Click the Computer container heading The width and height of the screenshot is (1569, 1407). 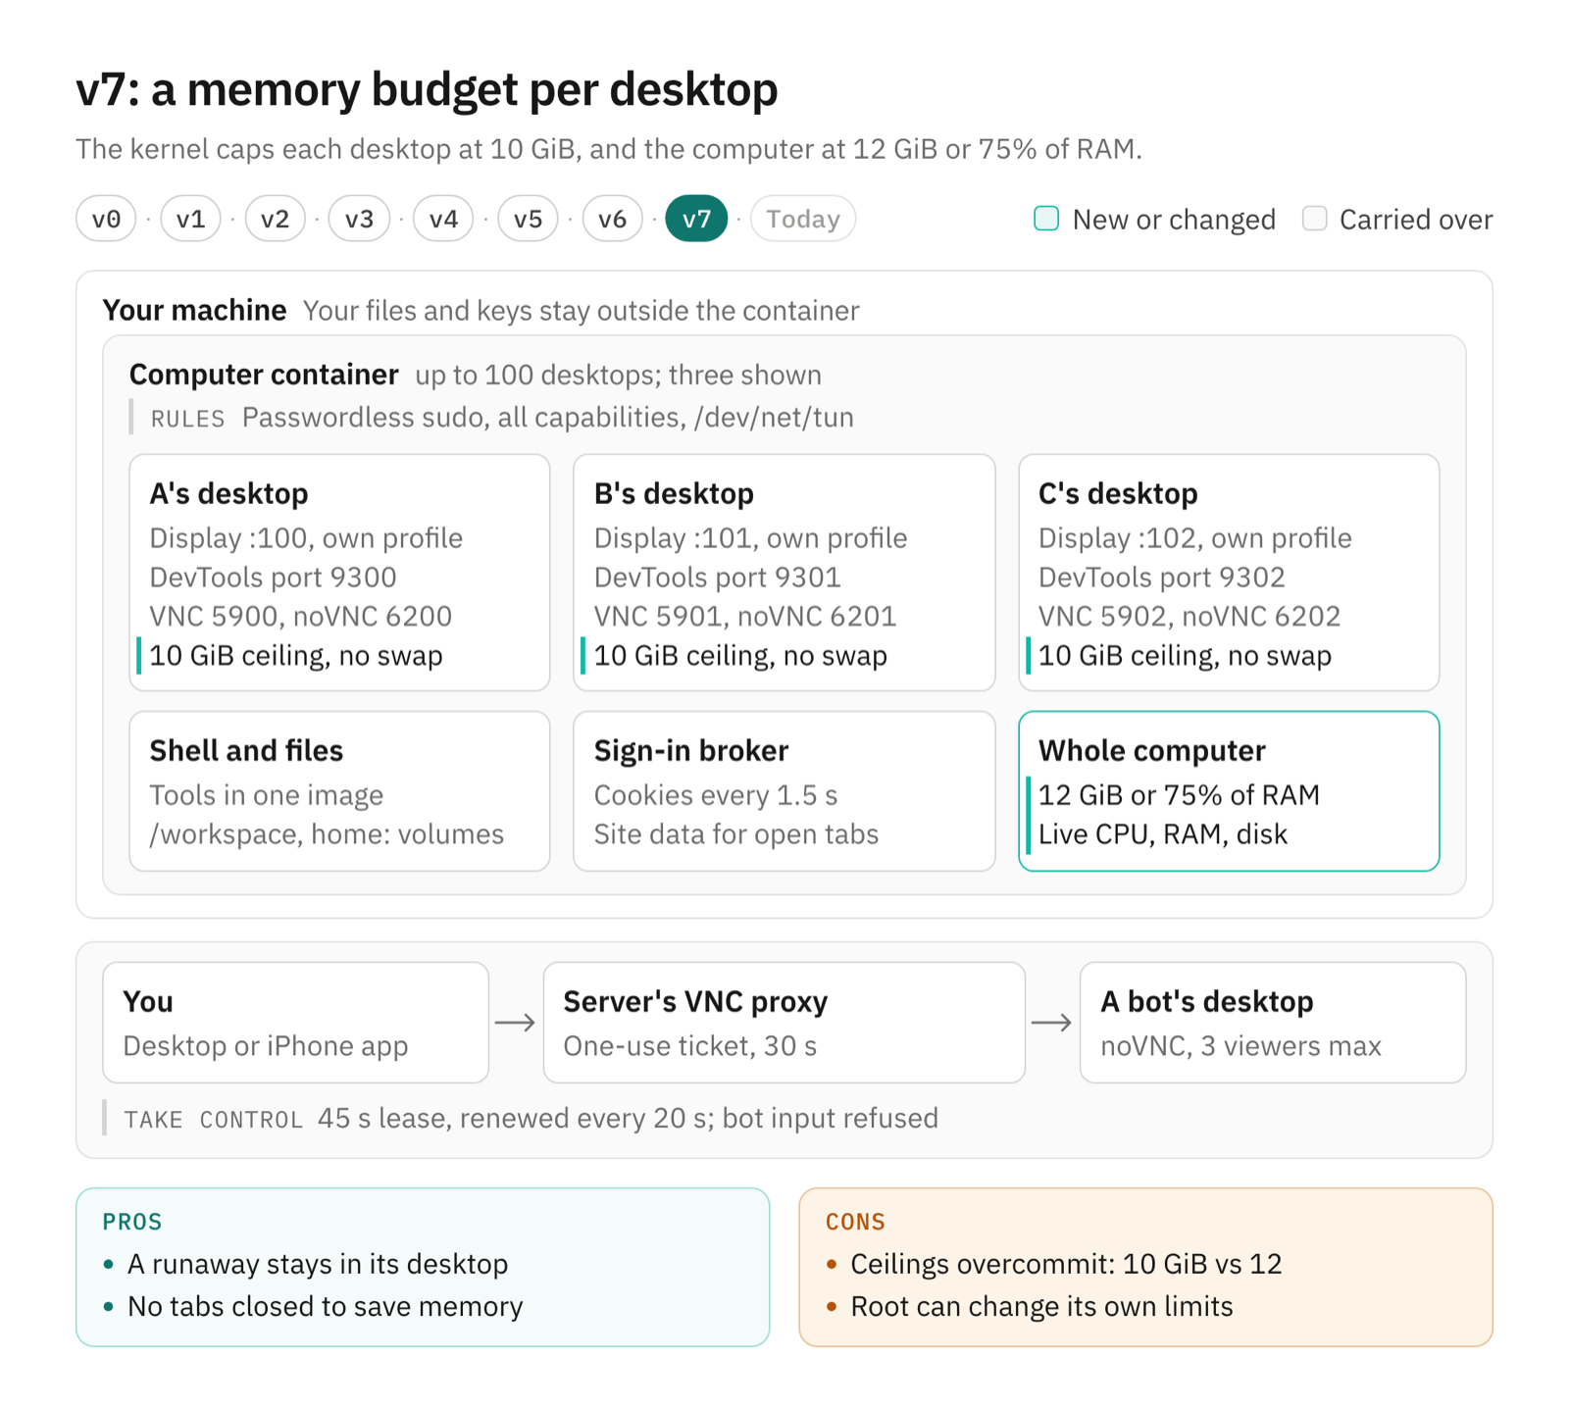tap(264, 375)
